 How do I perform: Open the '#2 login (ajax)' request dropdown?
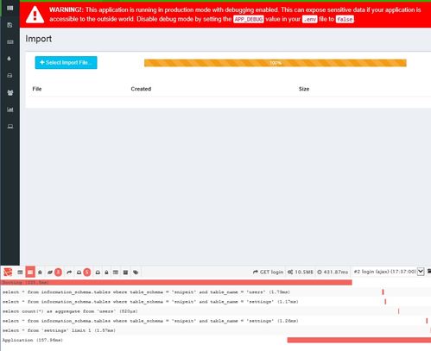pyautogui.click(x=389, y=272)
